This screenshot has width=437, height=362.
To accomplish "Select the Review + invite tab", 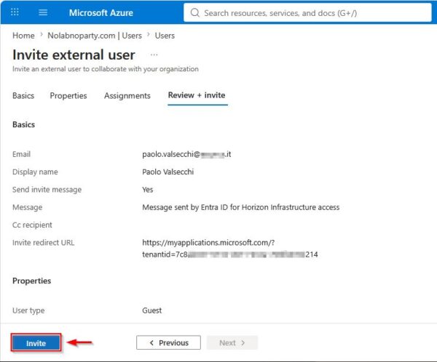I will click(x=197, y=95).
